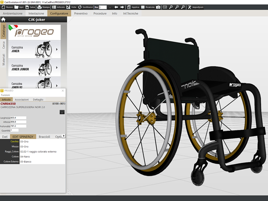Click the Viste views icon
Screen dimensions: 268x201
(x=68, y=7)
